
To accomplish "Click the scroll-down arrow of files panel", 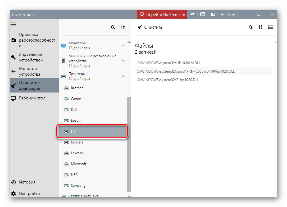I will pos(275,193).
